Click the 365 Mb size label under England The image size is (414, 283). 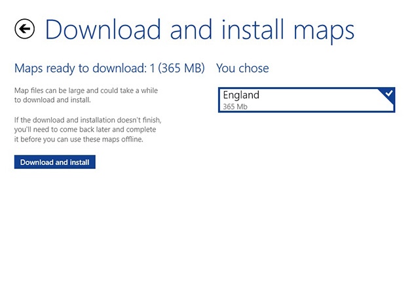tap(235, 107)
